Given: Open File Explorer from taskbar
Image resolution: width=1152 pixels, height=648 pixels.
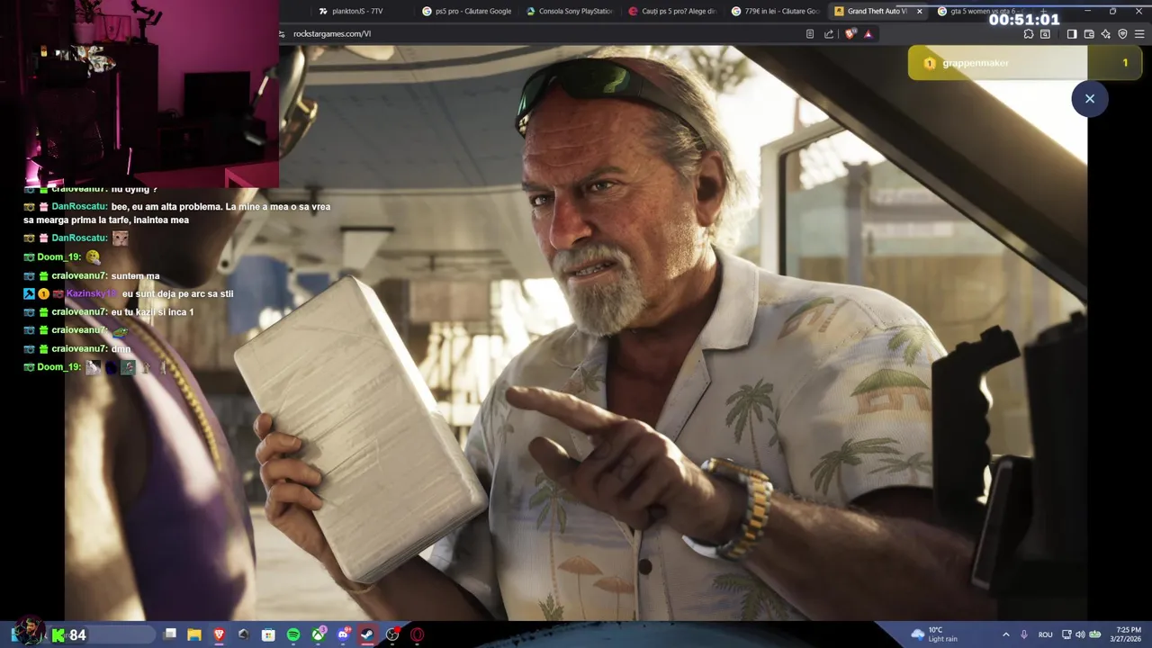Looking at the screenshot, I should tap(193, 634).
